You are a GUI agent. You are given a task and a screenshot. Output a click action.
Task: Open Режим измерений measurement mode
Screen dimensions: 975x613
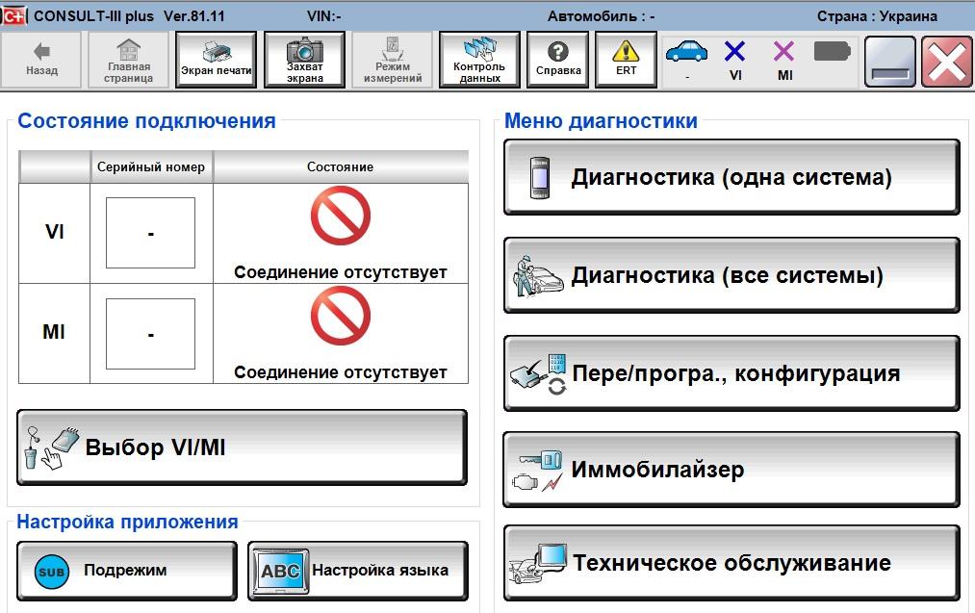tap(393, 61)
